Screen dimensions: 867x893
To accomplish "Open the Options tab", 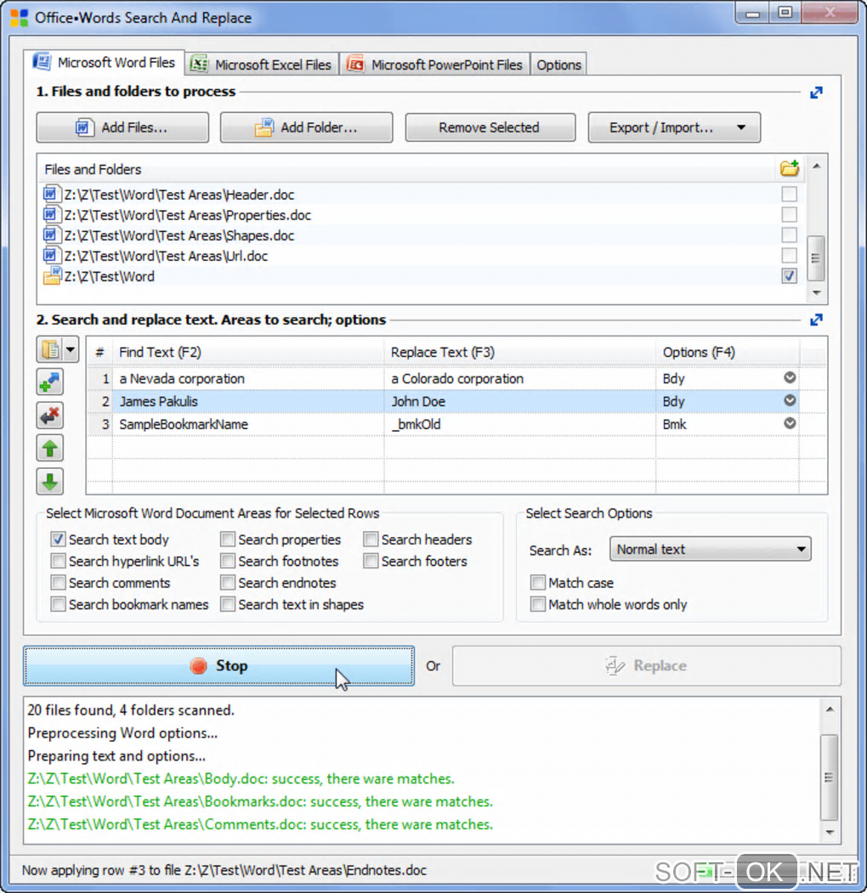I will [558, 65].
